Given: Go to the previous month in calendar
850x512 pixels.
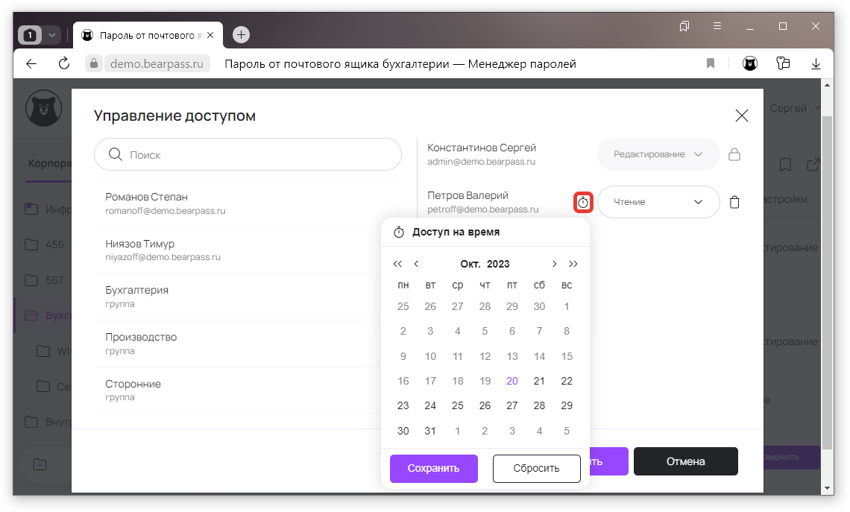Looking at the screenshot, I should tap(416, 264).
